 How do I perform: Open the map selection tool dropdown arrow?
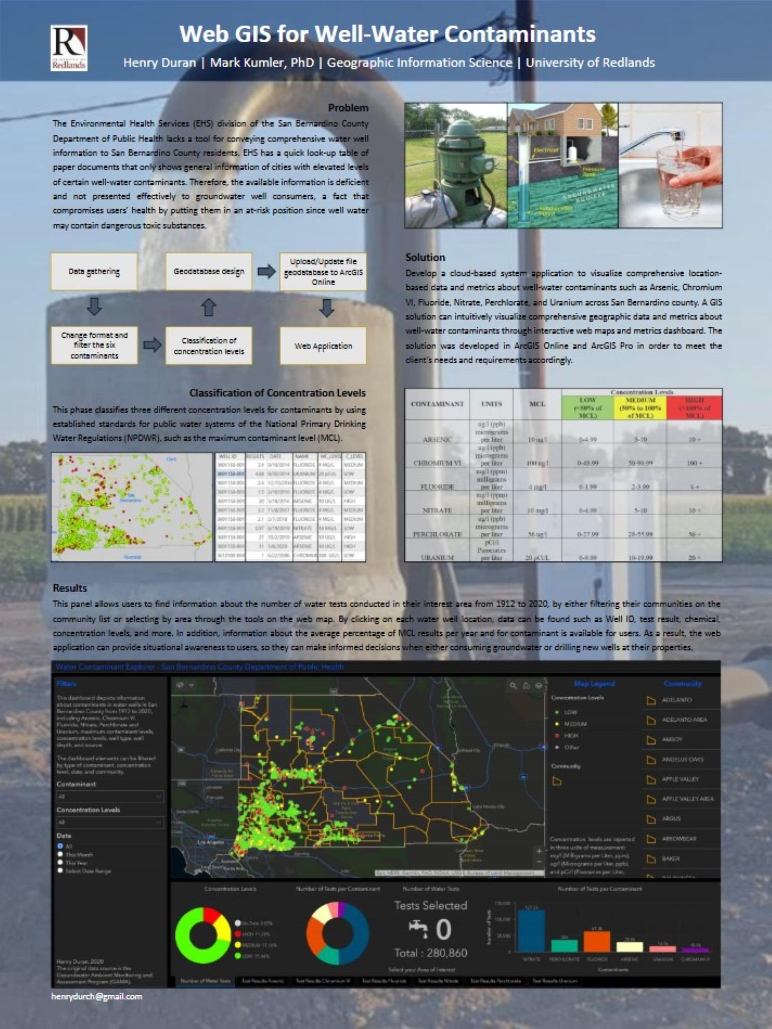point(191,685)
